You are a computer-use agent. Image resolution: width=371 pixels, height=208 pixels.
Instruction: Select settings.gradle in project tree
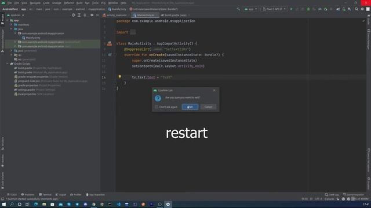pyautogui.click(x=35, y=90)
